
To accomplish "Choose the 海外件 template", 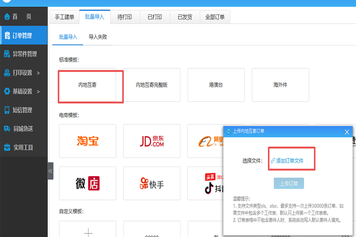I will pyautogui.click(x=280, y=85).
